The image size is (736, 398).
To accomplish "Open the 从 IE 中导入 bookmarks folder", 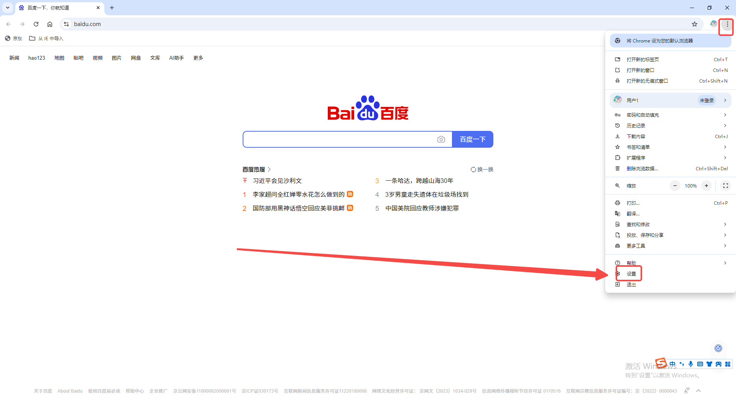I will (46, 38).
